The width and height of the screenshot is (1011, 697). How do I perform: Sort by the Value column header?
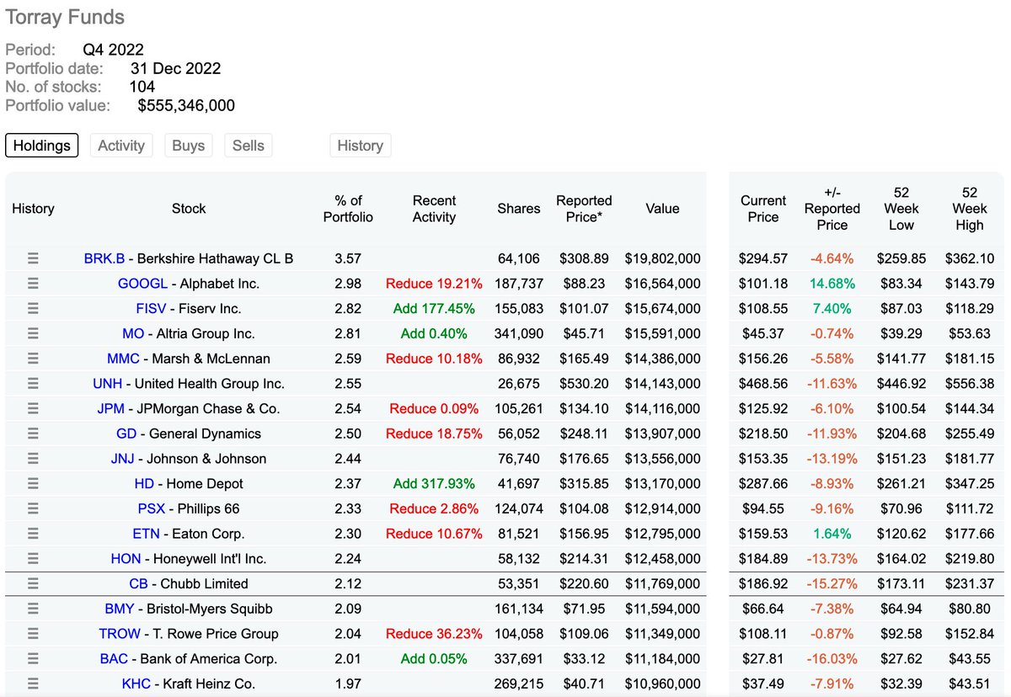pos(662,209)
